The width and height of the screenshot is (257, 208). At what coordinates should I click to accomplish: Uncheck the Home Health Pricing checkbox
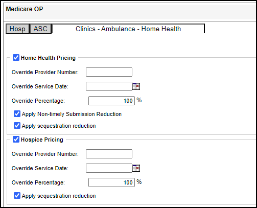pos(16,58)
